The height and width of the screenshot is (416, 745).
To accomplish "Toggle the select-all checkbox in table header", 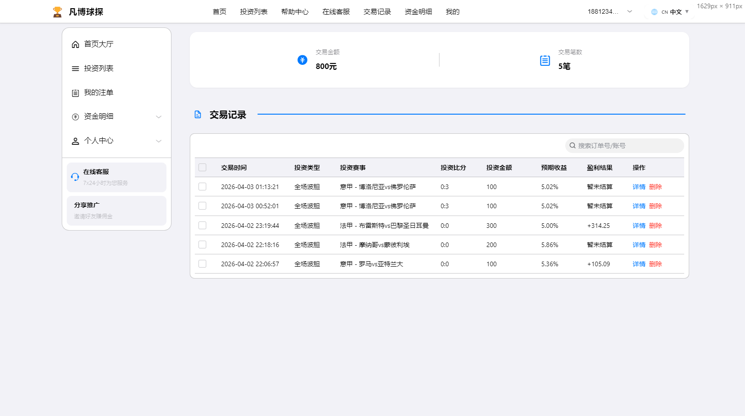I will pyautogui.click(x=203, y=168).
